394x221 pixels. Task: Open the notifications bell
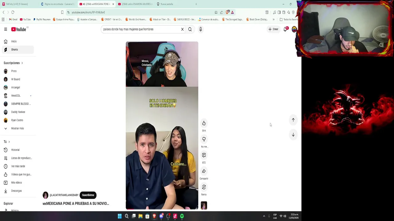click(285, 29)
